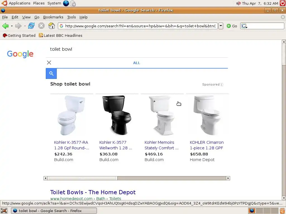
Task: Click the green Go icon
Action: coord(228,26)
